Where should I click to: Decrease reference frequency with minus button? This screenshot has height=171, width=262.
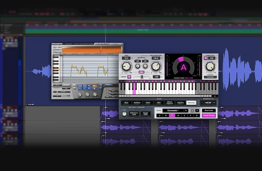click(x=202, y=103)
